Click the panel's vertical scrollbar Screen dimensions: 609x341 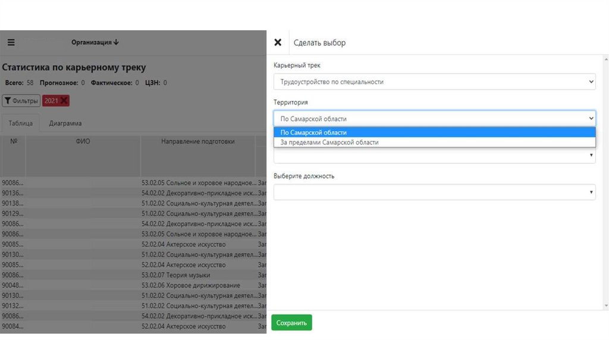click(606, 178)
